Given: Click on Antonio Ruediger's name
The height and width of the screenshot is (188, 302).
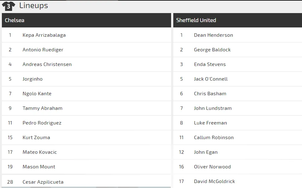Looking at the screenshot, I should [x=43, y=50].
